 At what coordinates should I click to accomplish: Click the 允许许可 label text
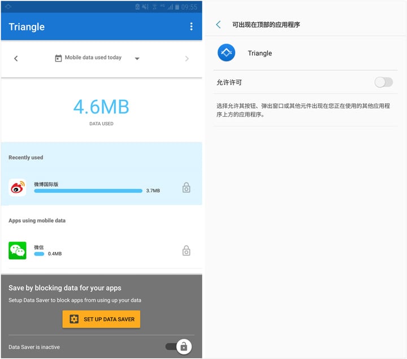tap(229, 82)
